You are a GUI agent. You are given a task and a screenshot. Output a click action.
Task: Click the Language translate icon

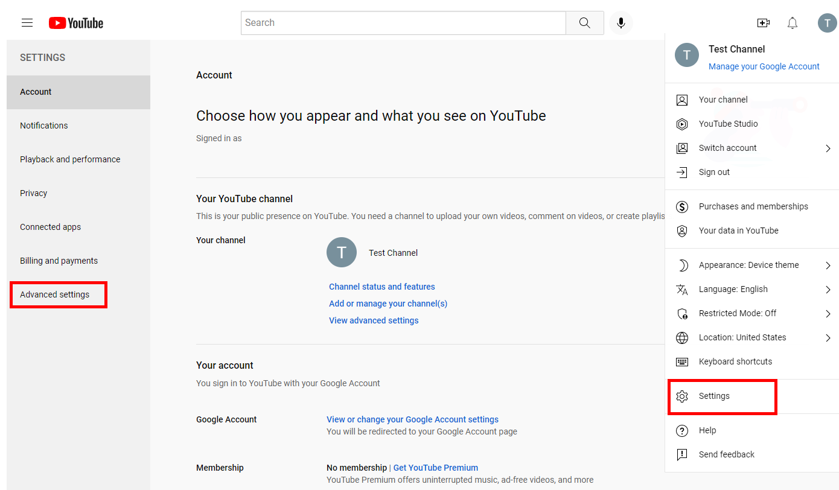click(682, 289)
